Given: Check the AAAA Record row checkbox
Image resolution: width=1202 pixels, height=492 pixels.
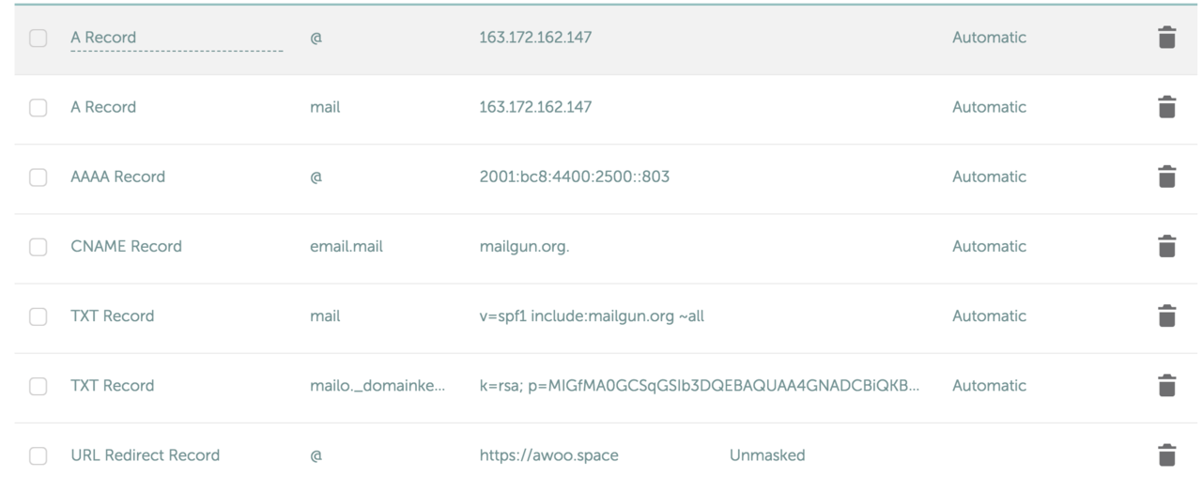Looking at the screenshot, I should click(x=38, y=177).
